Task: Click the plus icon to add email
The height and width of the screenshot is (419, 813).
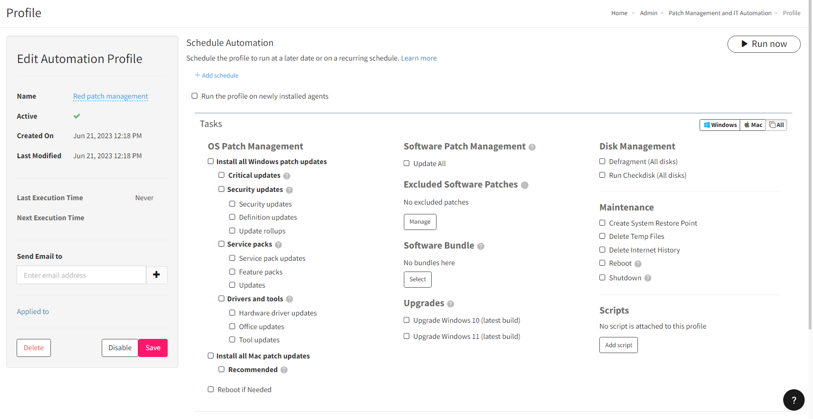Action: point(156,275)
